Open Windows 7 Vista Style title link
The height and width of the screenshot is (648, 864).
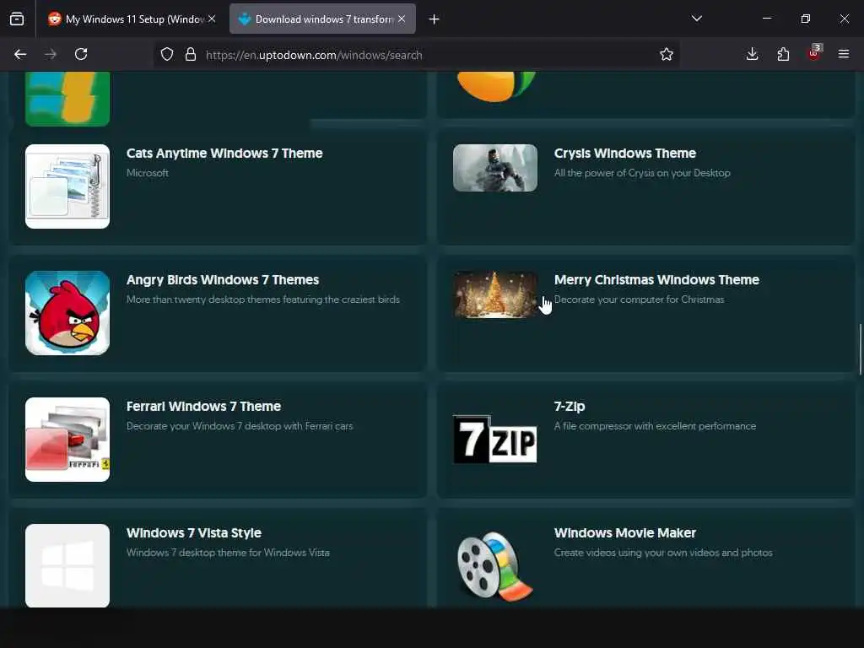pyautogui.click(x=193, y=533)
